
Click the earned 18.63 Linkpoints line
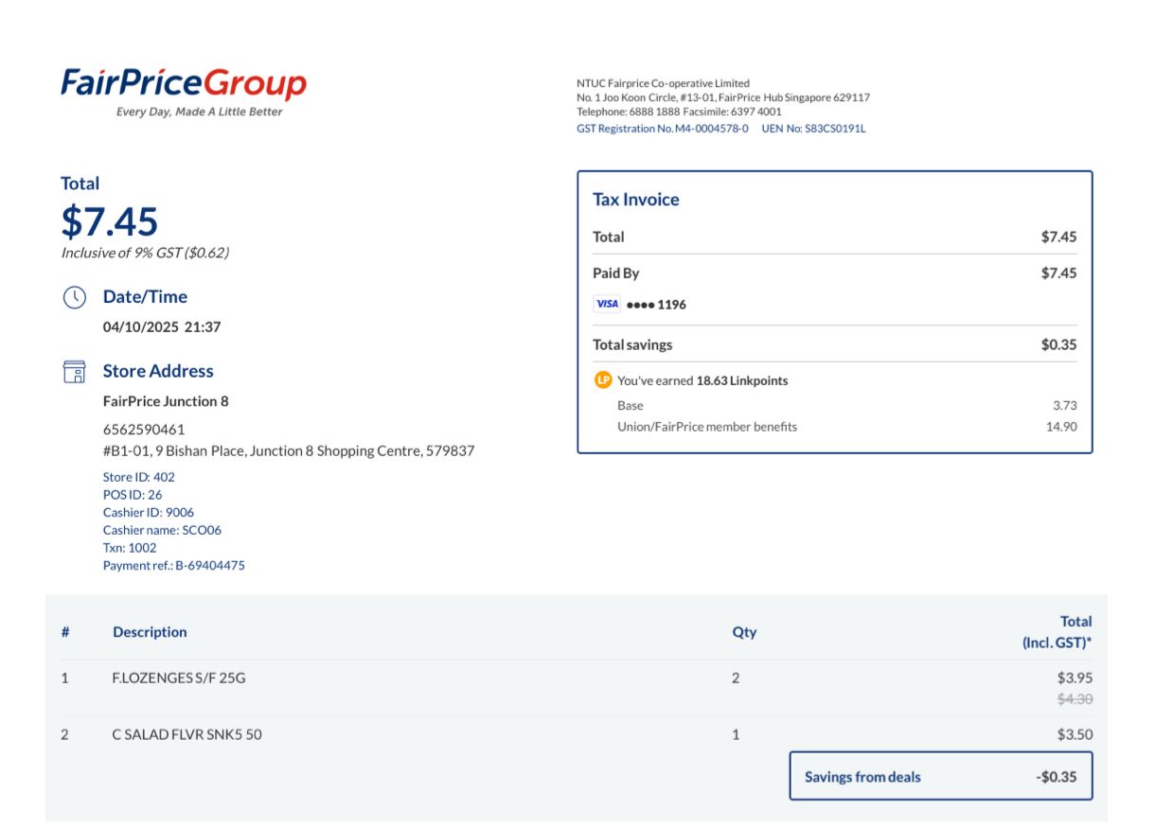click(702, 380)
